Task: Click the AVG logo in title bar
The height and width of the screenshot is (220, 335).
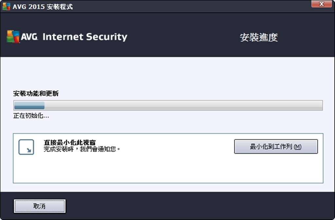Action: (6, 7)
